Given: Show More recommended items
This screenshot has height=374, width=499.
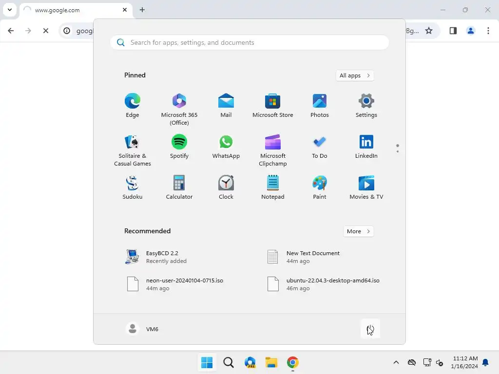Looking at the screenshot, I should (x=359, y=231).
